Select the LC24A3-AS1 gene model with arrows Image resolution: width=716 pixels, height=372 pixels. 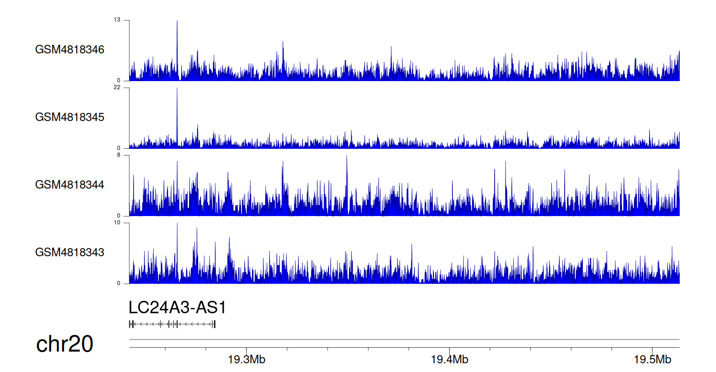(x=172, y=324)
